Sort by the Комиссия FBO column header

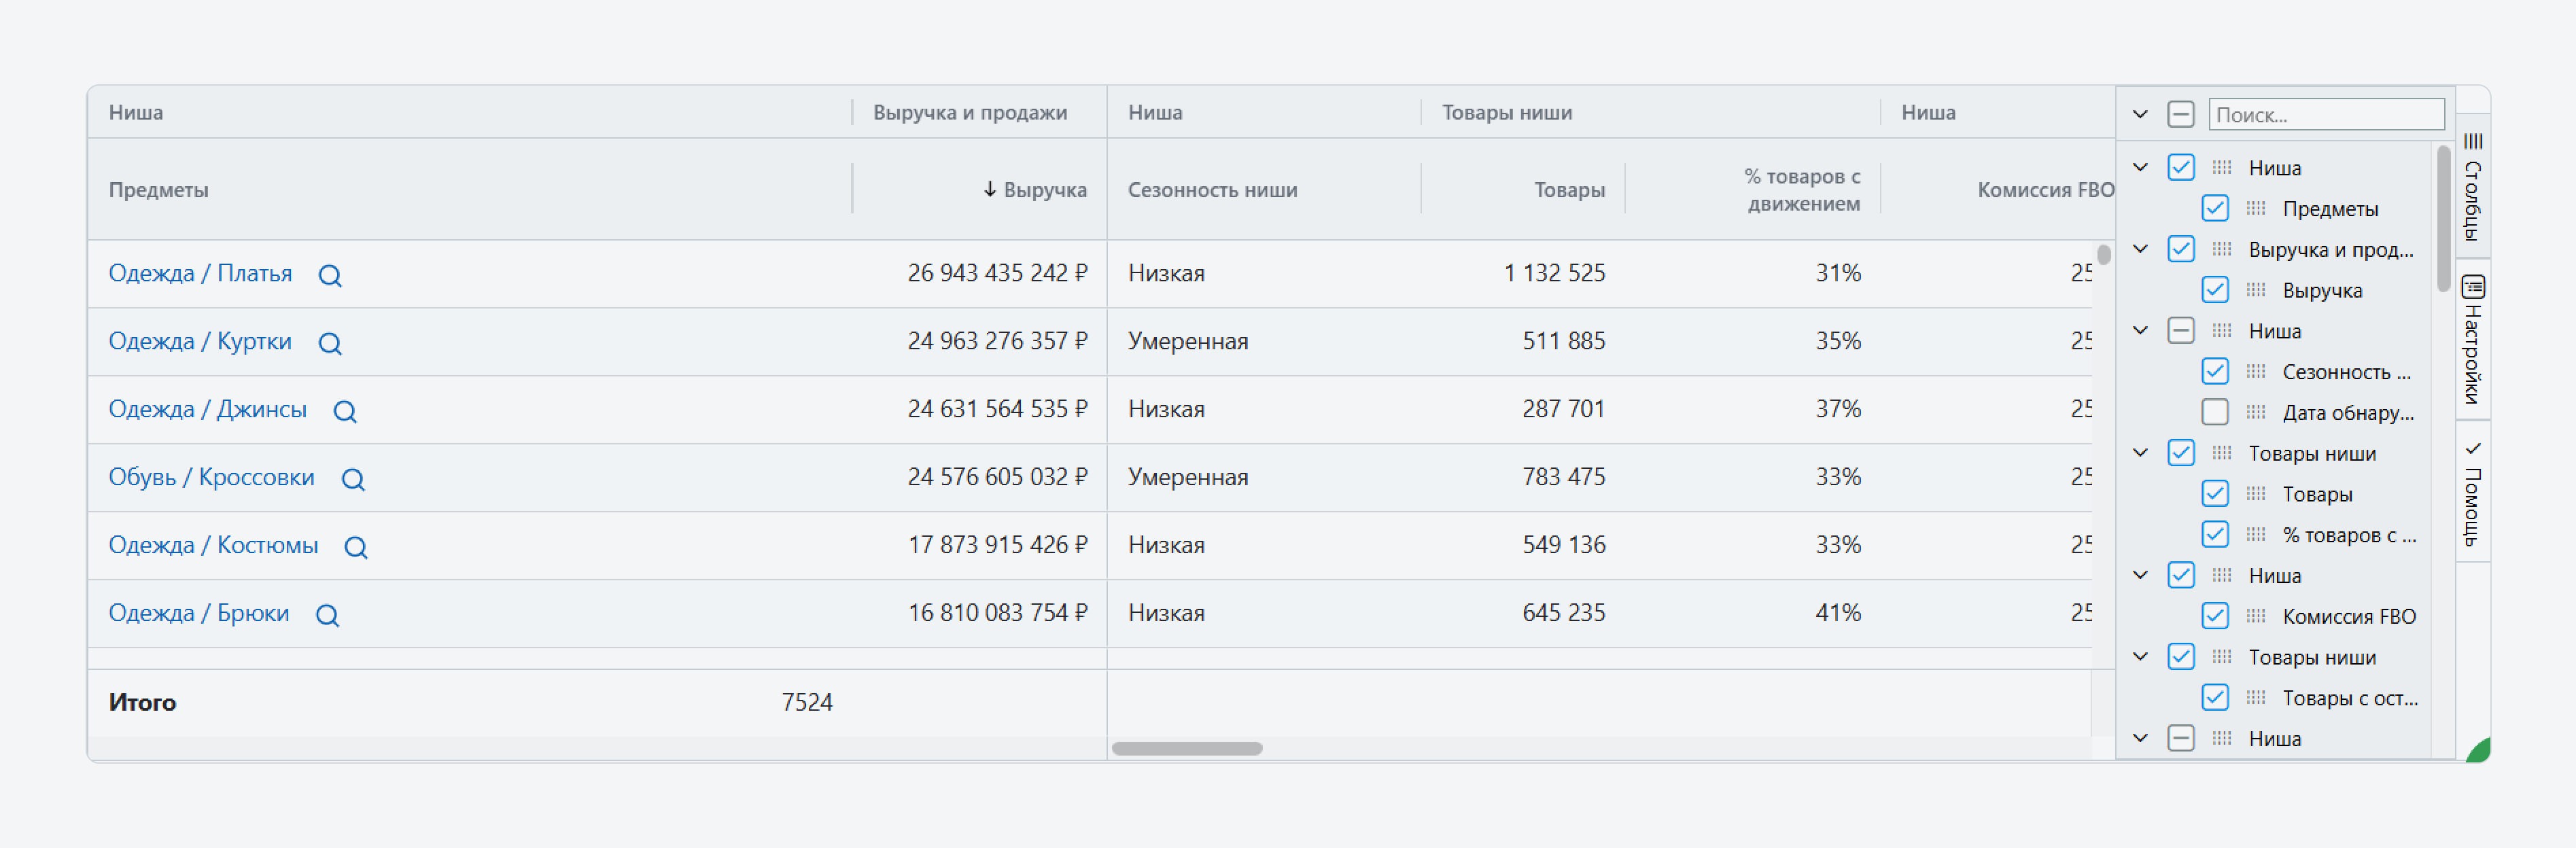point(2045,189)
